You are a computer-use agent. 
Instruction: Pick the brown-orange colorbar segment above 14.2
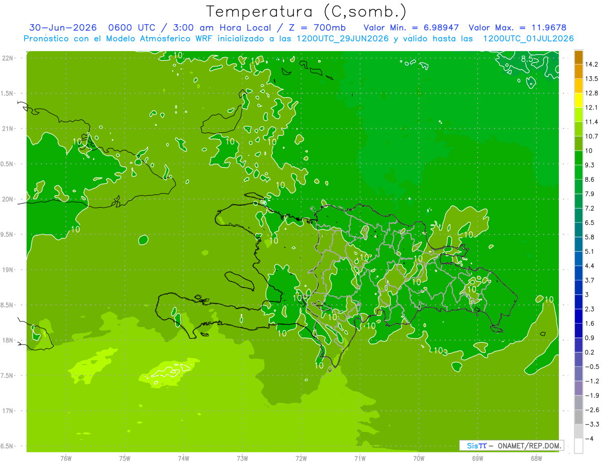click(x=578, y=57)
